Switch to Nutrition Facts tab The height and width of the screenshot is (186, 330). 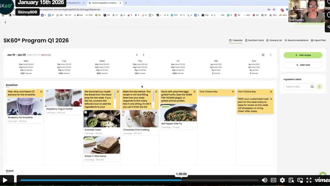click(254, 40)
